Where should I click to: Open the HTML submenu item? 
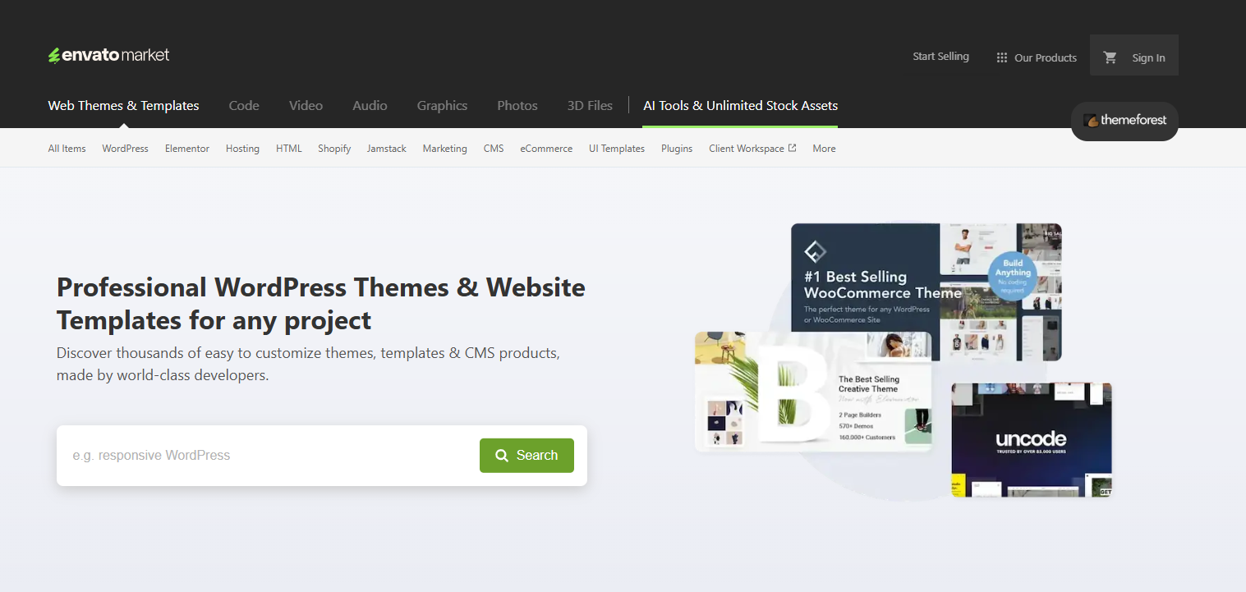pyautogui.click(x=289, y=149)
